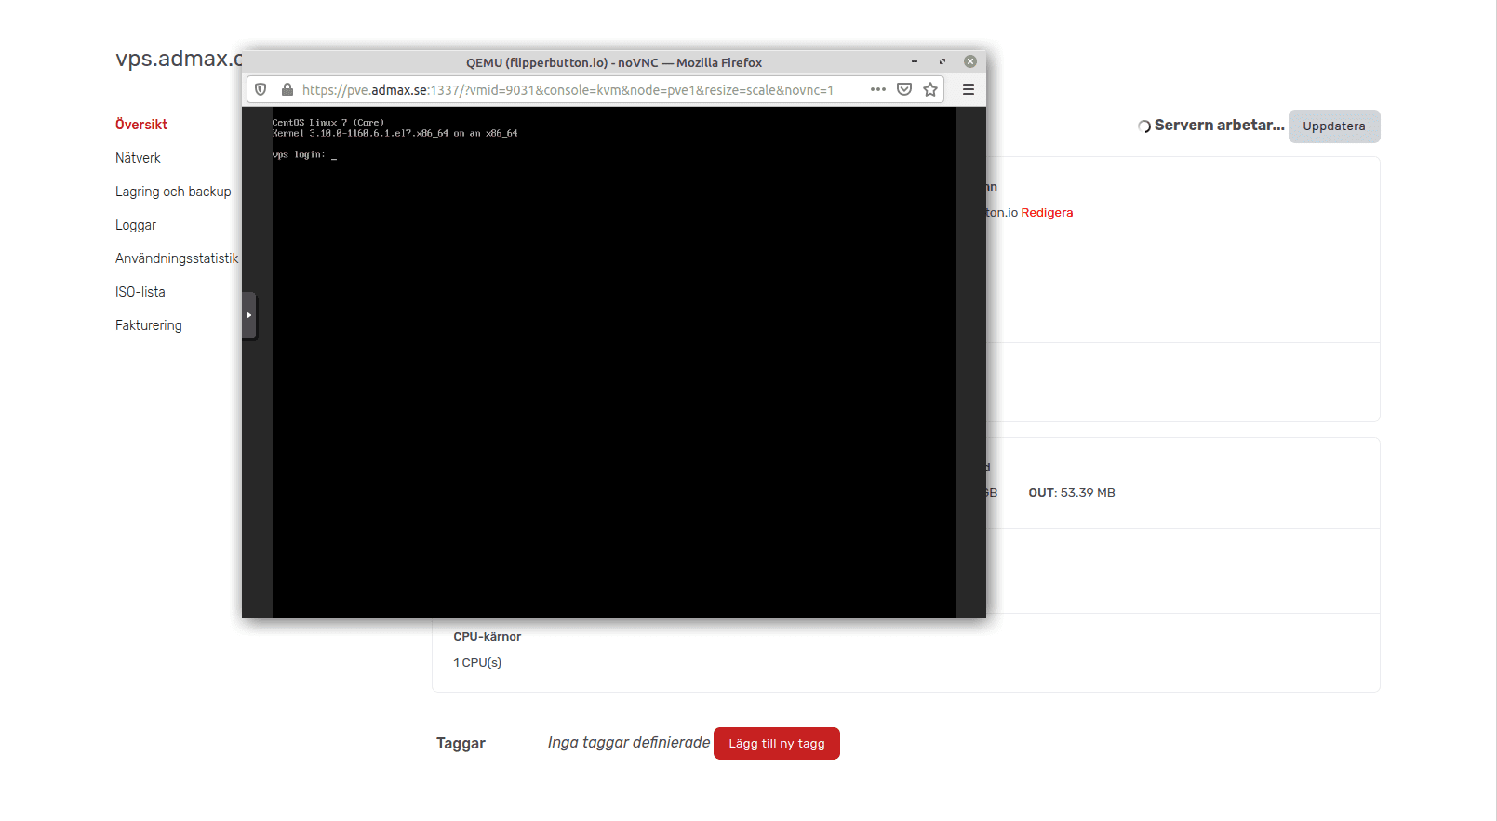
Task: Open the Firefox hamburger menu
Action: coord(969,89)
